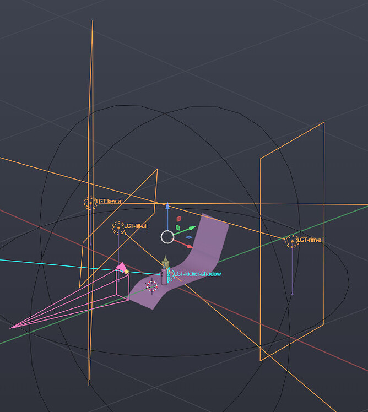Select the LGT-kicker-shadow light label
368x412 pixels.
pyautogui.click(x=197, y=274)
